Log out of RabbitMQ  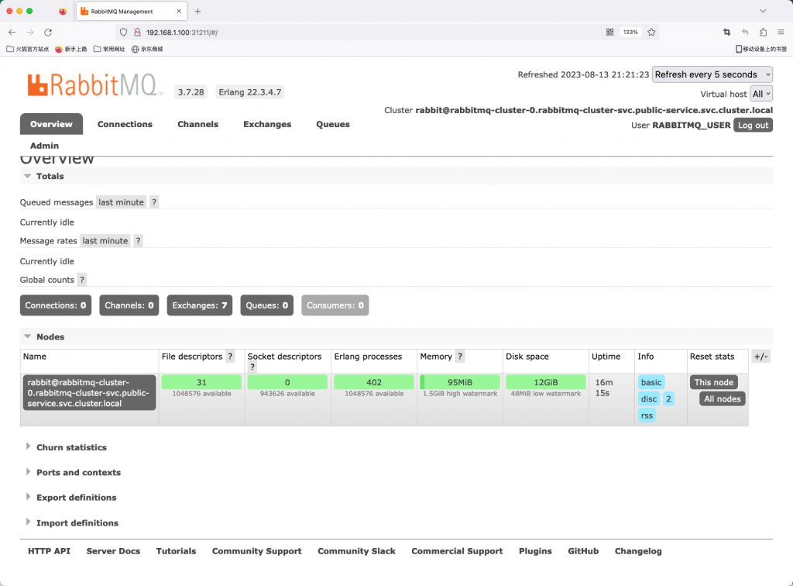click(753, 125)
